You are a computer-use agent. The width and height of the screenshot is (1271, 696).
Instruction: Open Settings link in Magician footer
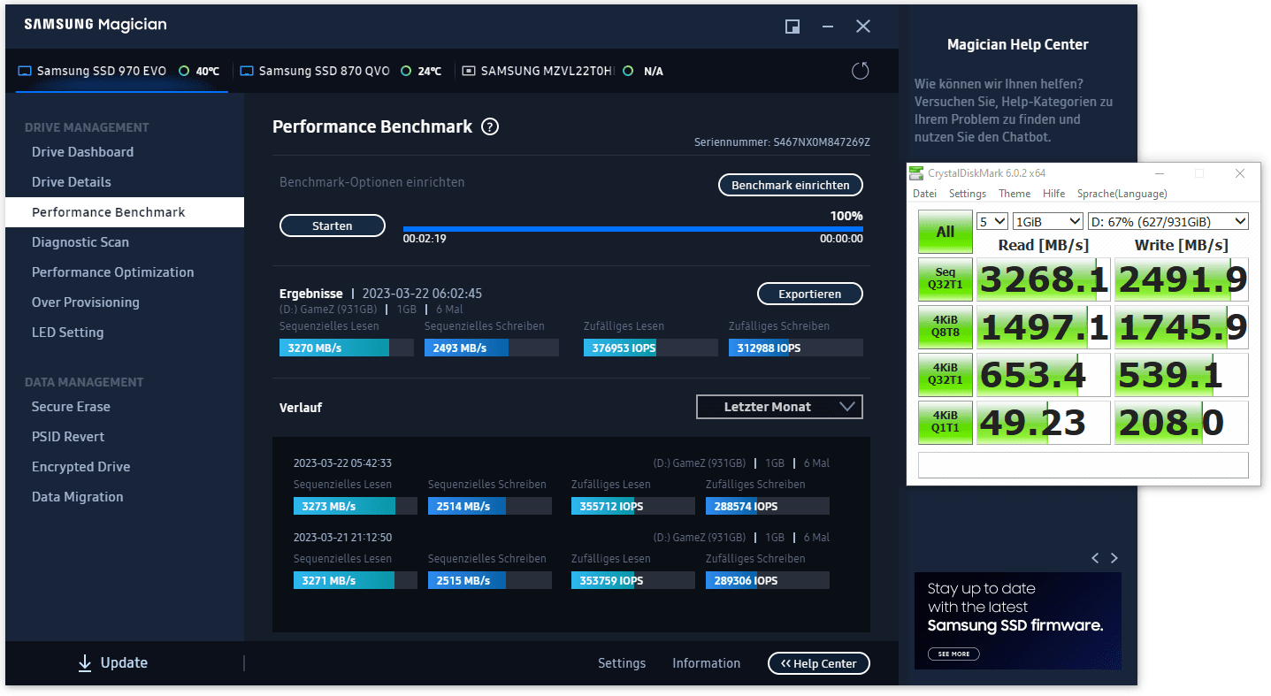pos(622,663)
